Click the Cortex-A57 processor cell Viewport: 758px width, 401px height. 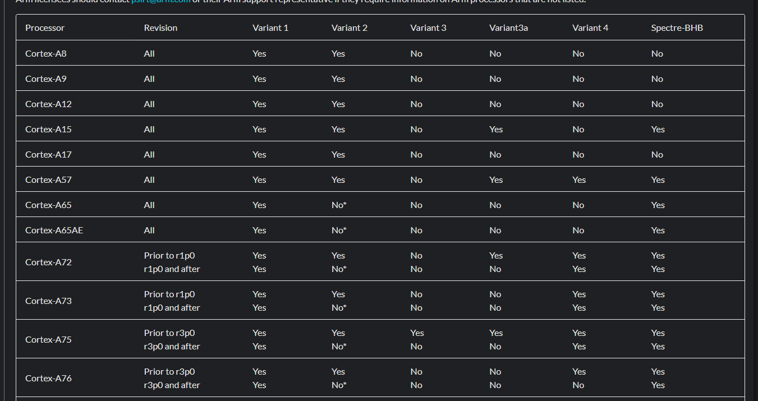click(48, 179)
